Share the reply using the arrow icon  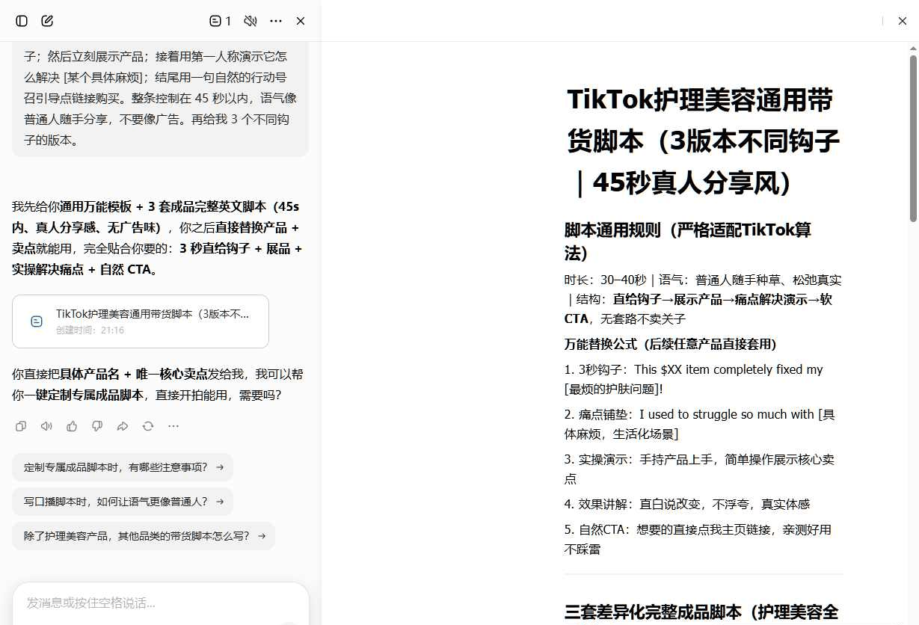pyautogui.click(x=123, y=426)
